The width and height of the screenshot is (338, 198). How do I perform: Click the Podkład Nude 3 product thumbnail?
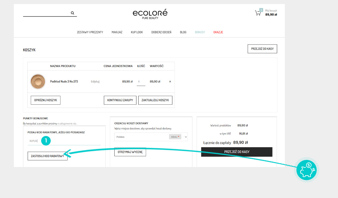[x=38, y=82]
